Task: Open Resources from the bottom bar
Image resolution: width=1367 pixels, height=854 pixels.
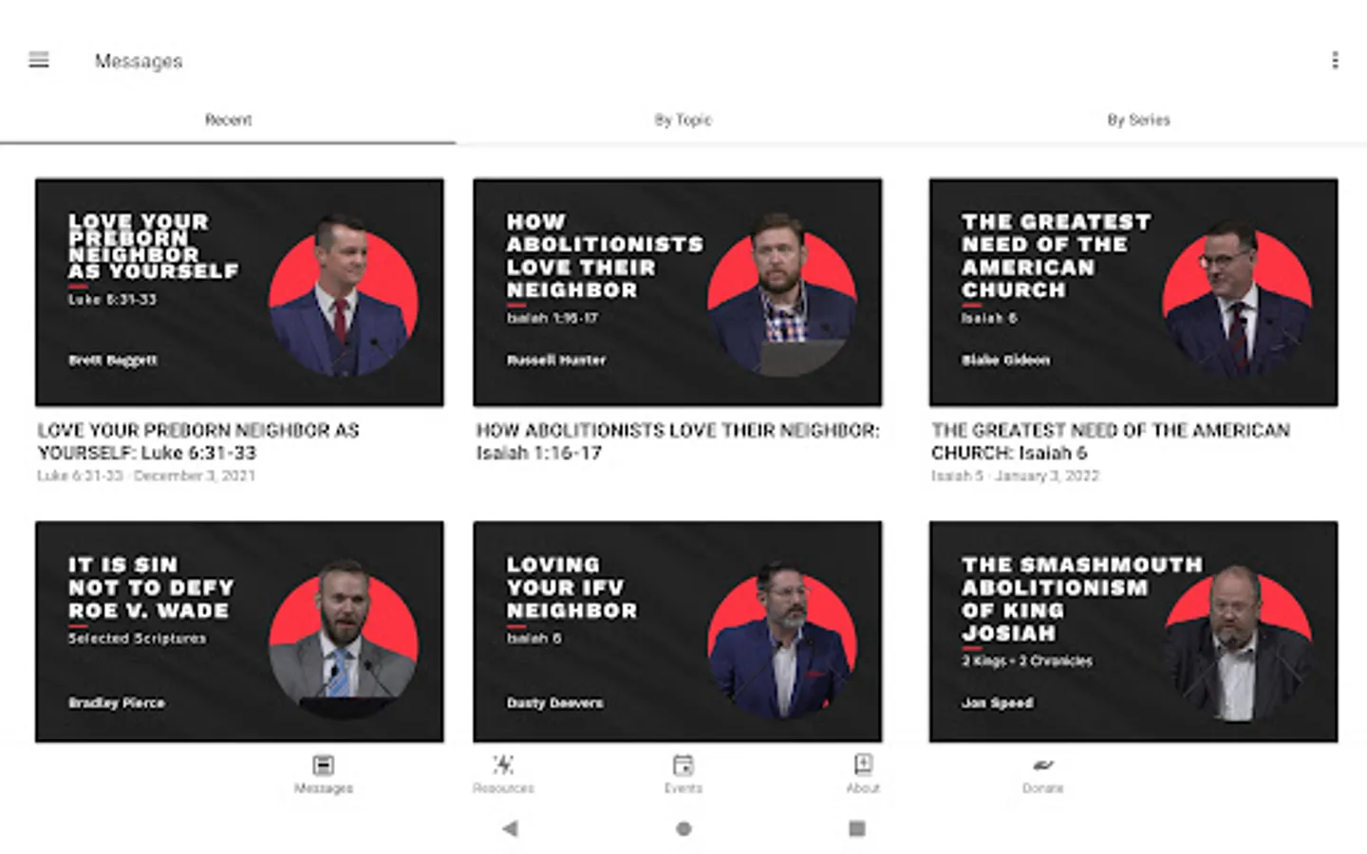Action: click(x=503, y=765)
